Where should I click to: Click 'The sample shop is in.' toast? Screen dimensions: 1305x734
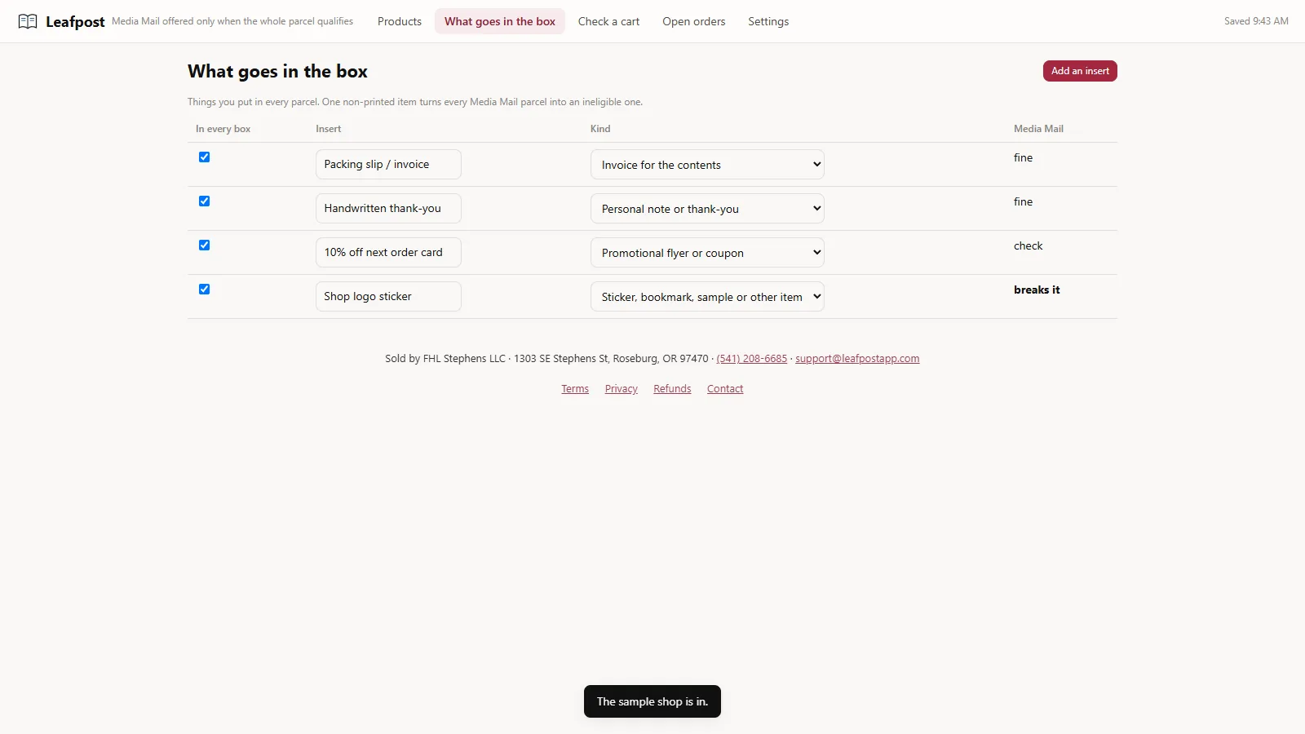(652, 701)
